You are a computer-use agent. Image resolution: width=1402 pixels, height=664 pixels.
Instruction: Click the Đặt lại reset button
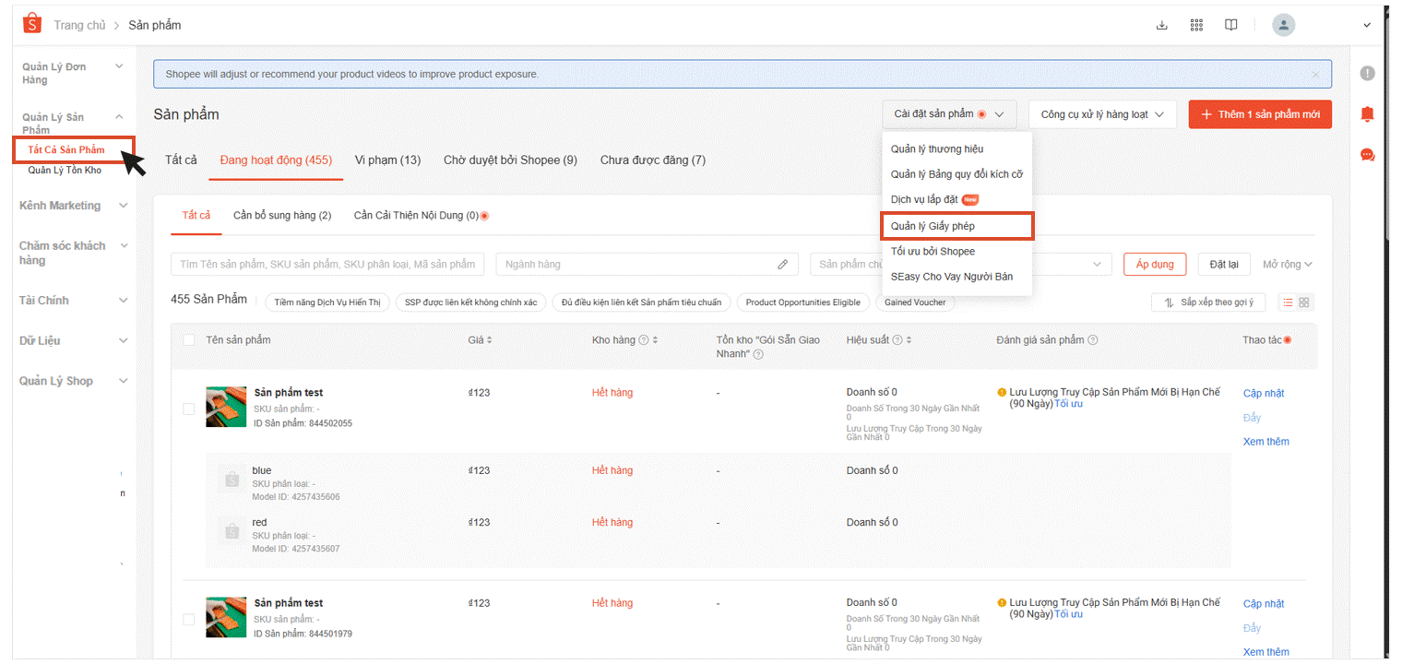coord(1224,265)
